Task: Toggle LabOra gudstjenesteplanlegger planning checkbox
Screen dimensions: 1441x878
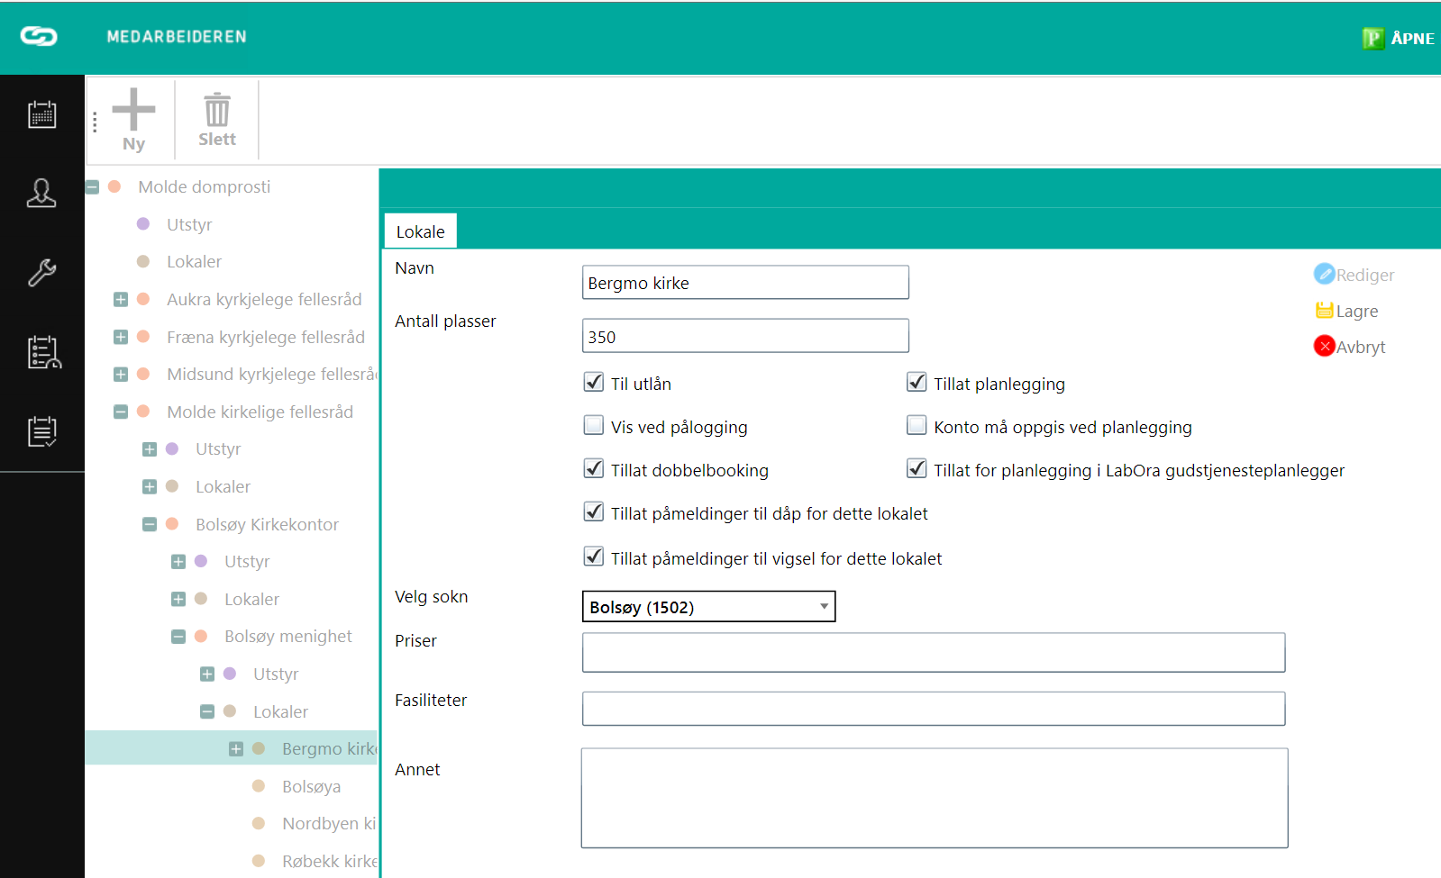Action: click(x=917, y=468)
